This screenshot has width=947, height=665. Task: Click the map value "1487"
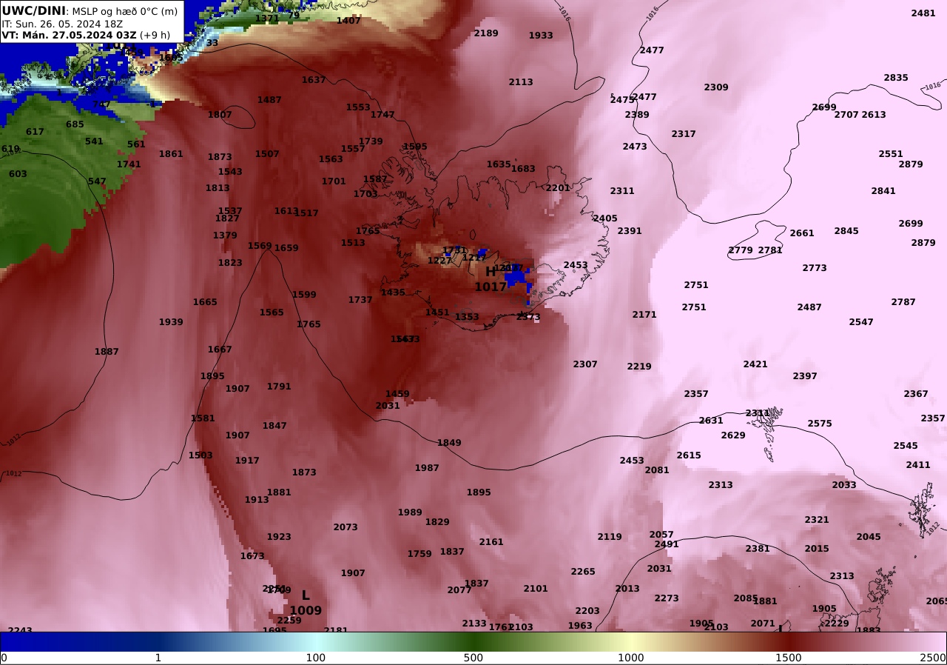[x=269, y=100]
